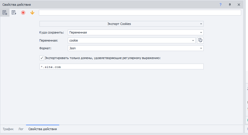The width and height of the screenshot is (248, 135).
Task: Click the red record circle icon
Action: coord(23,13)
